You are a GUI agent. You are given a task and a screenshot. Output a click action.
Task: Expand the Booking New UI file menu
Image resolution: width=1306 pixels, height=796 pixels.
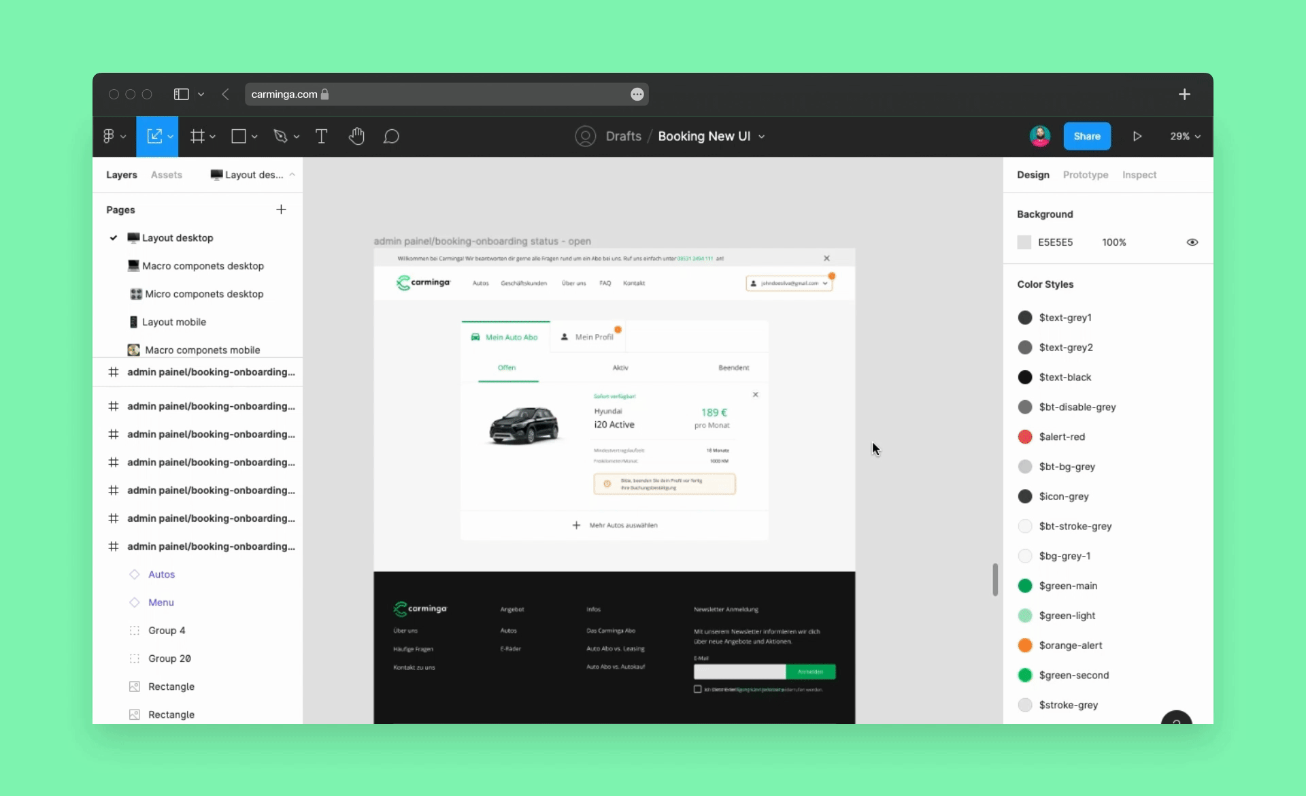coord(762,137)
